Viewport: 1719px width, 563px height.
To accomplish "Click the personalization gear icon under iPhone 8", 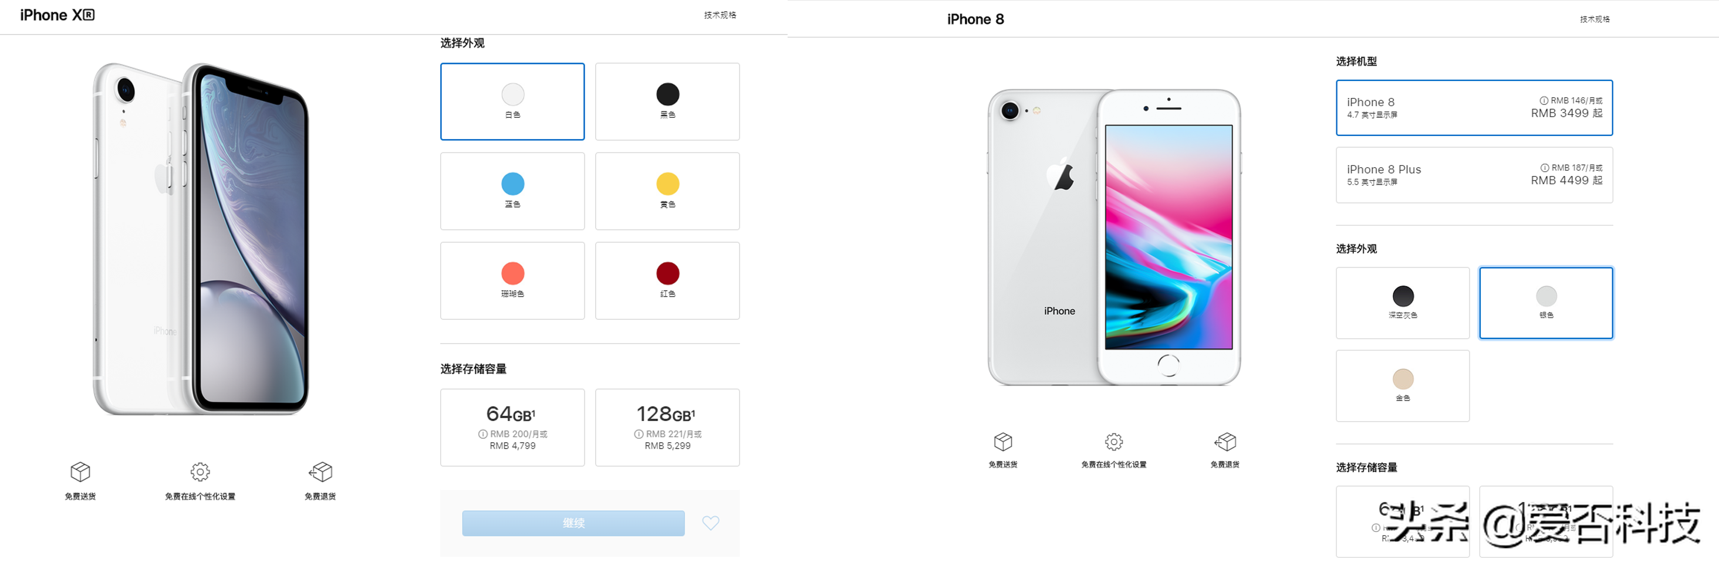I will coord(1114,442).
